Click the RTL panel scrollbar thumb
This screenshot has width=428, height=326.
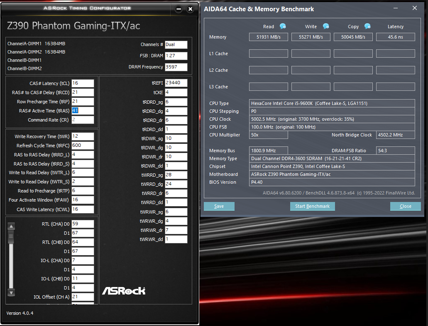[11, 237]
